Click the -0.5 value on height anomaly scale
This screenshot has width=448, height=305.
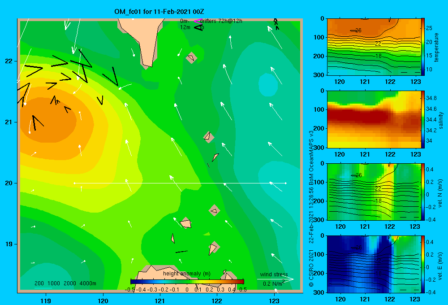click(130, 290)
